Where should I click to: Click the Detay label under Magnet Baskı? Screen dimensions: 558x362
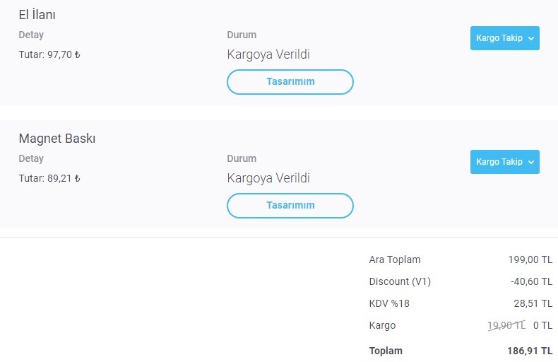[31, 158]
